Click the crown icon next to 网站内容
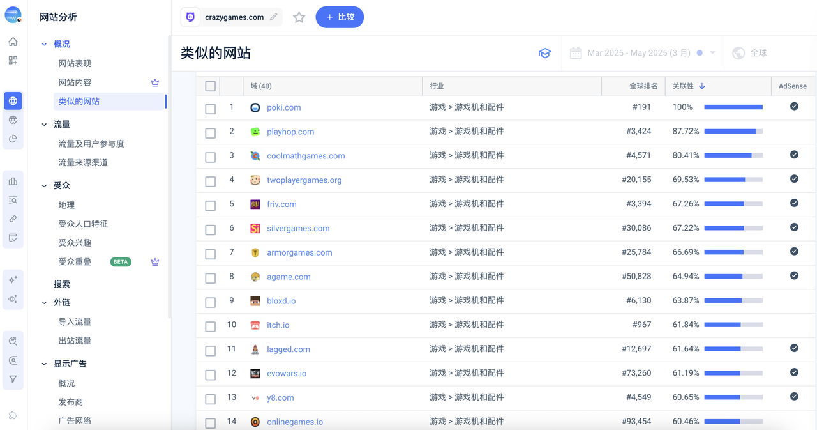Viewport: 817px width, 430px height. coord(154,82)
